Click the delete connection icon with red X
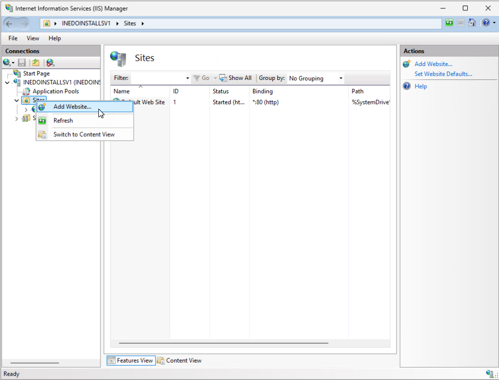 coord(50,63)
